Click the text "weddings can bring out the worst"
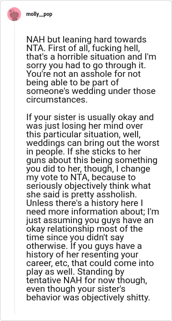Image resolution: width=172 pixels, height=321 pixels. pos(92,143)
